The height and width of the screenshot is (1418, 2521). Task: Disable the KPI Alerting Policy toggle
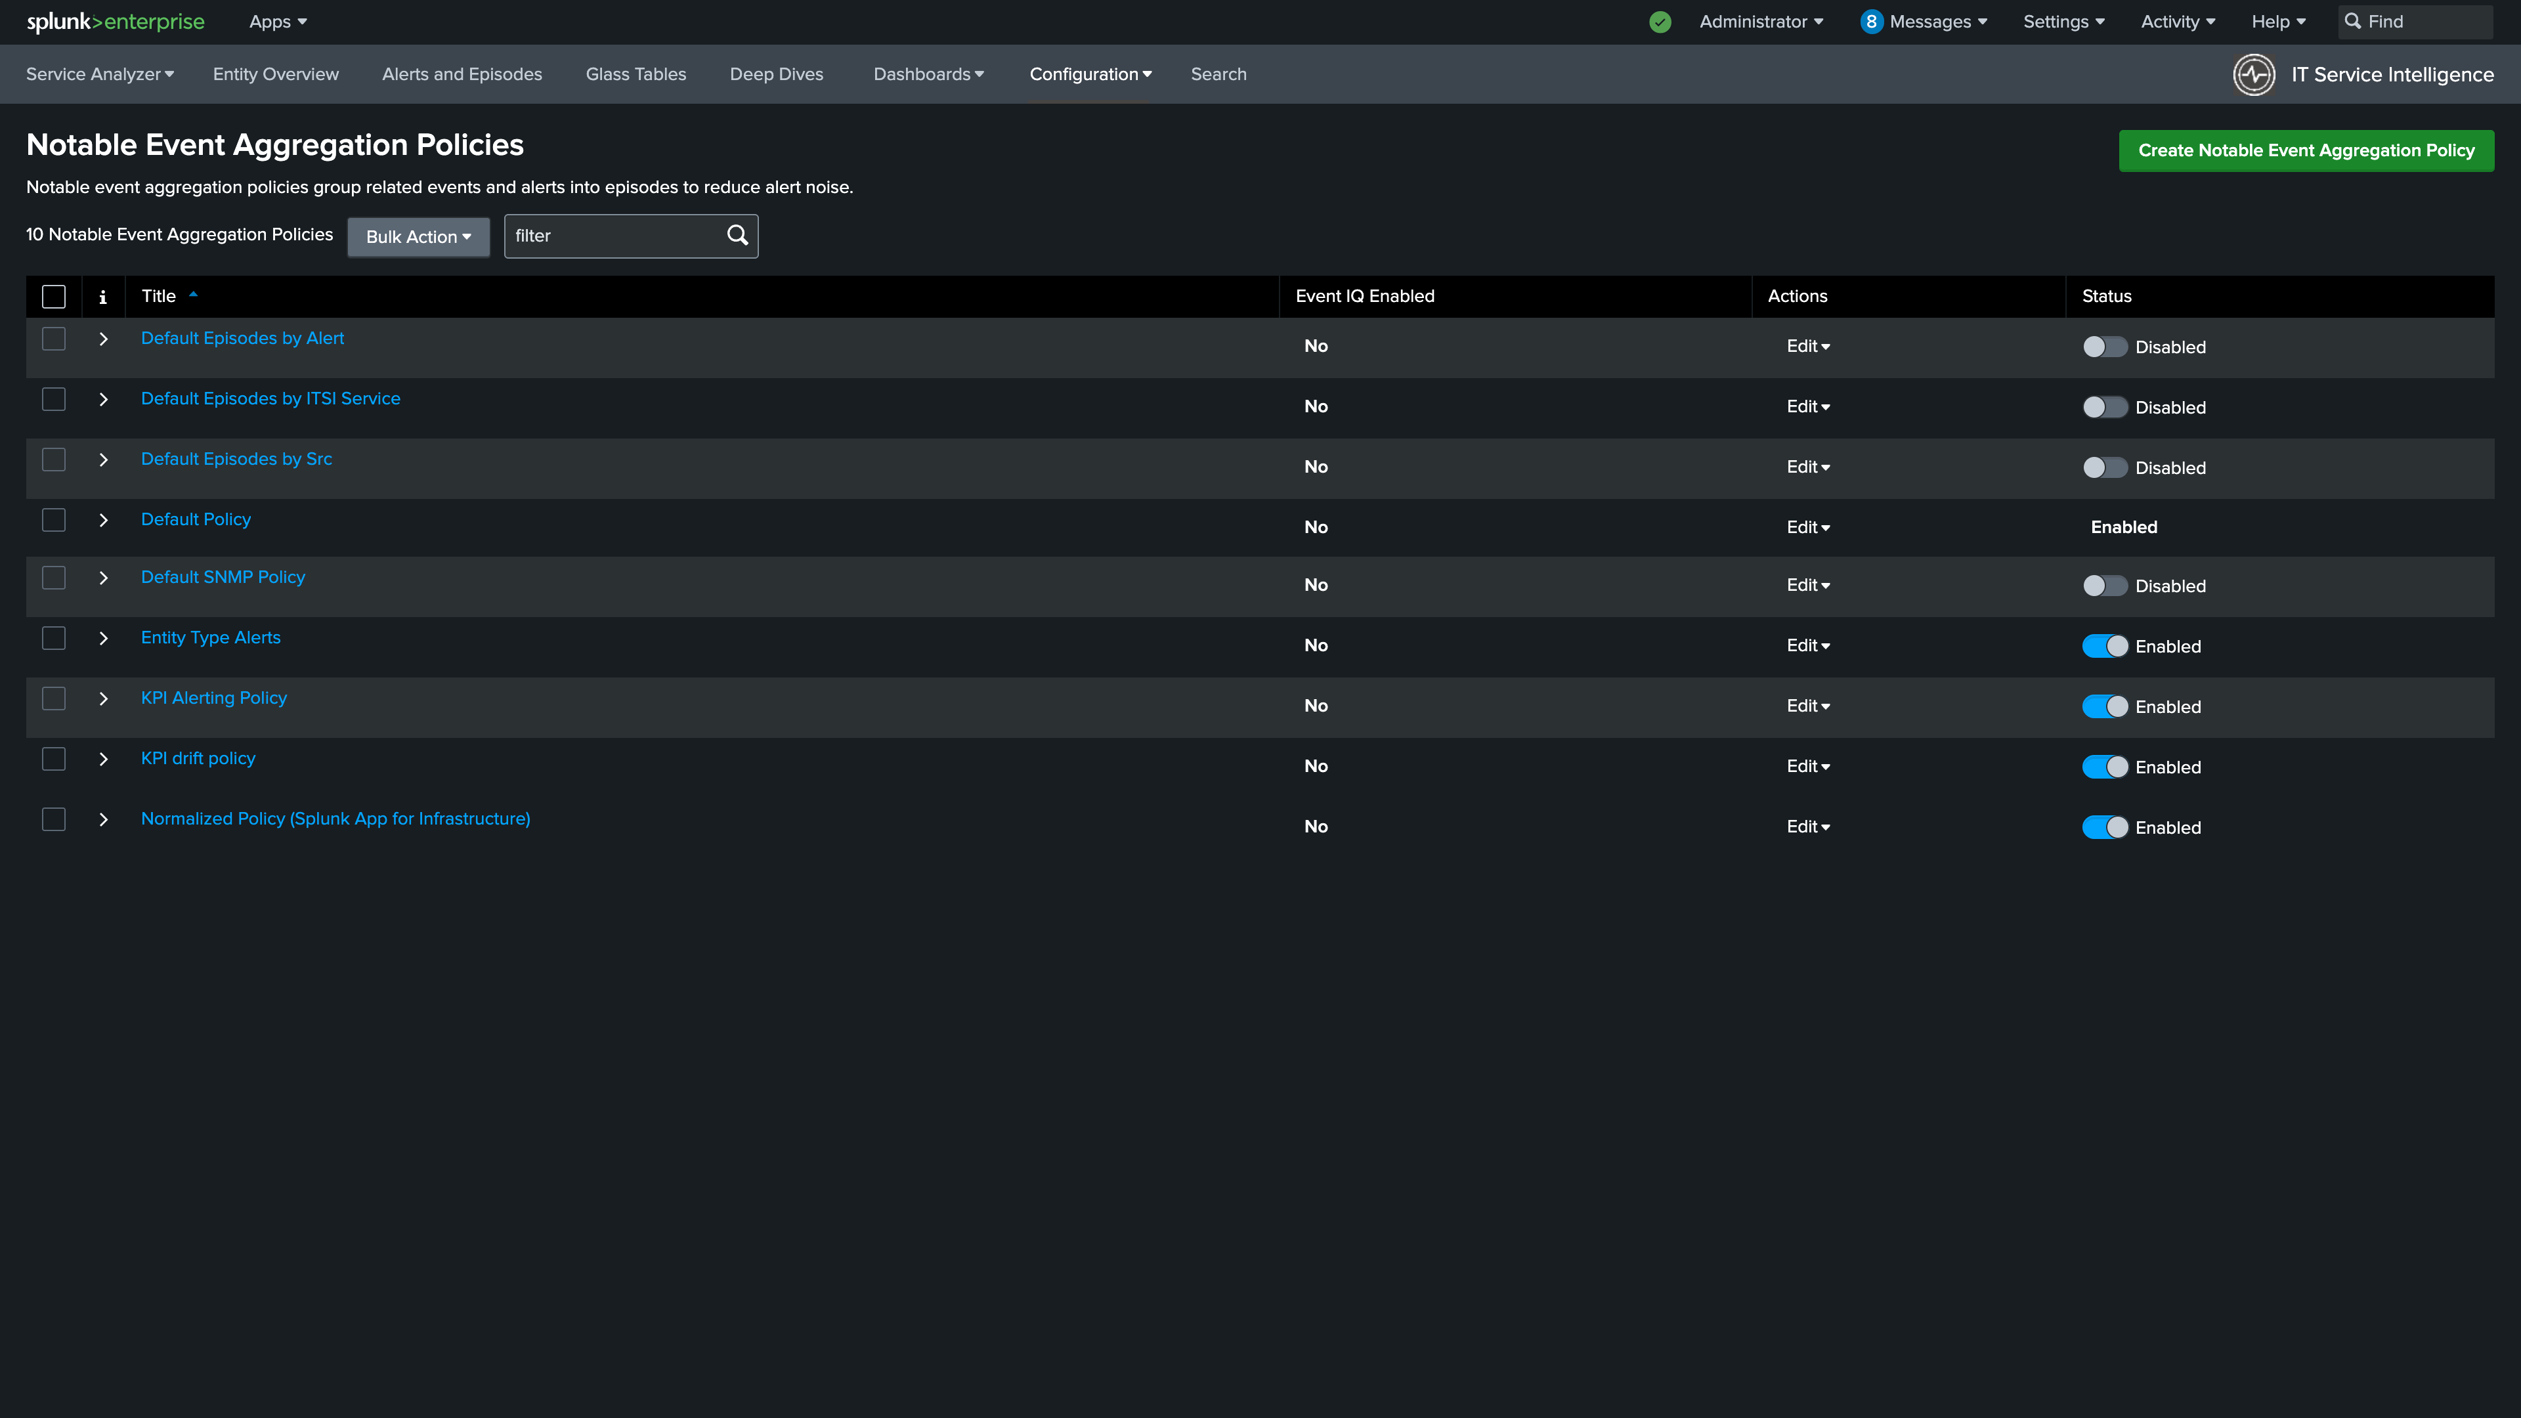tap(2104, 706)
